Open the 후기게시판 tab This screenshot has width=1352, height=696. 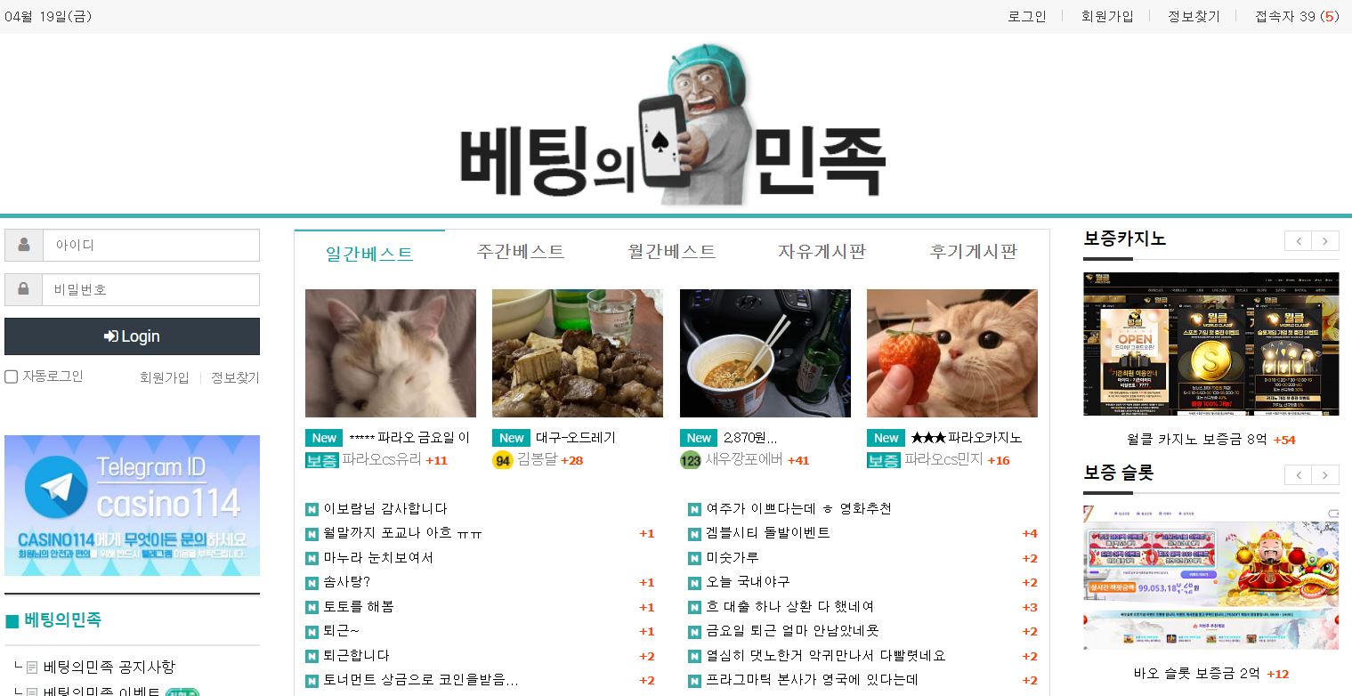973,252
